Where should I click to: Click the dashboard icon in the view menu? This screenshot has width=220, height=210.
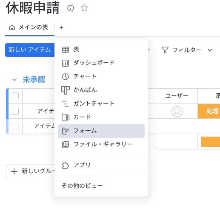pos(66,63)
